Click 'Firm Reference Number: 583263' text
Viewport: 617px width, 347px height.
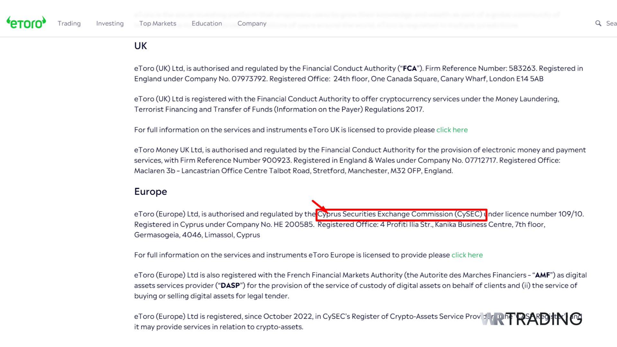[481, 68]
